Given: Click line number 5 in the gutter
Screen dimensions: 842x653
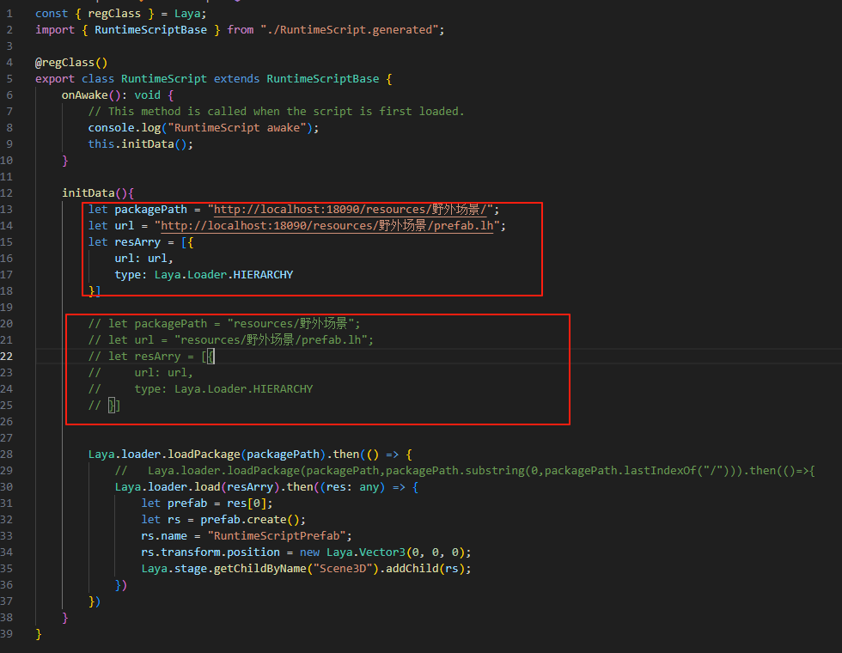Looking at the screenshot, I should point(9,79).
